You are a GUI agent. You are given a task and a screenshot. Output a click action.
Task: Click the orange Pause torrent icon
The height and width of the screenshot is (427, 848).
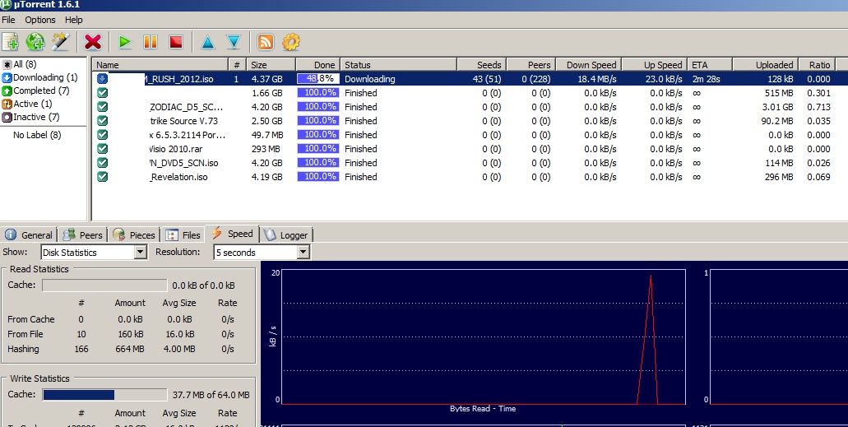[x=151, y=42]
